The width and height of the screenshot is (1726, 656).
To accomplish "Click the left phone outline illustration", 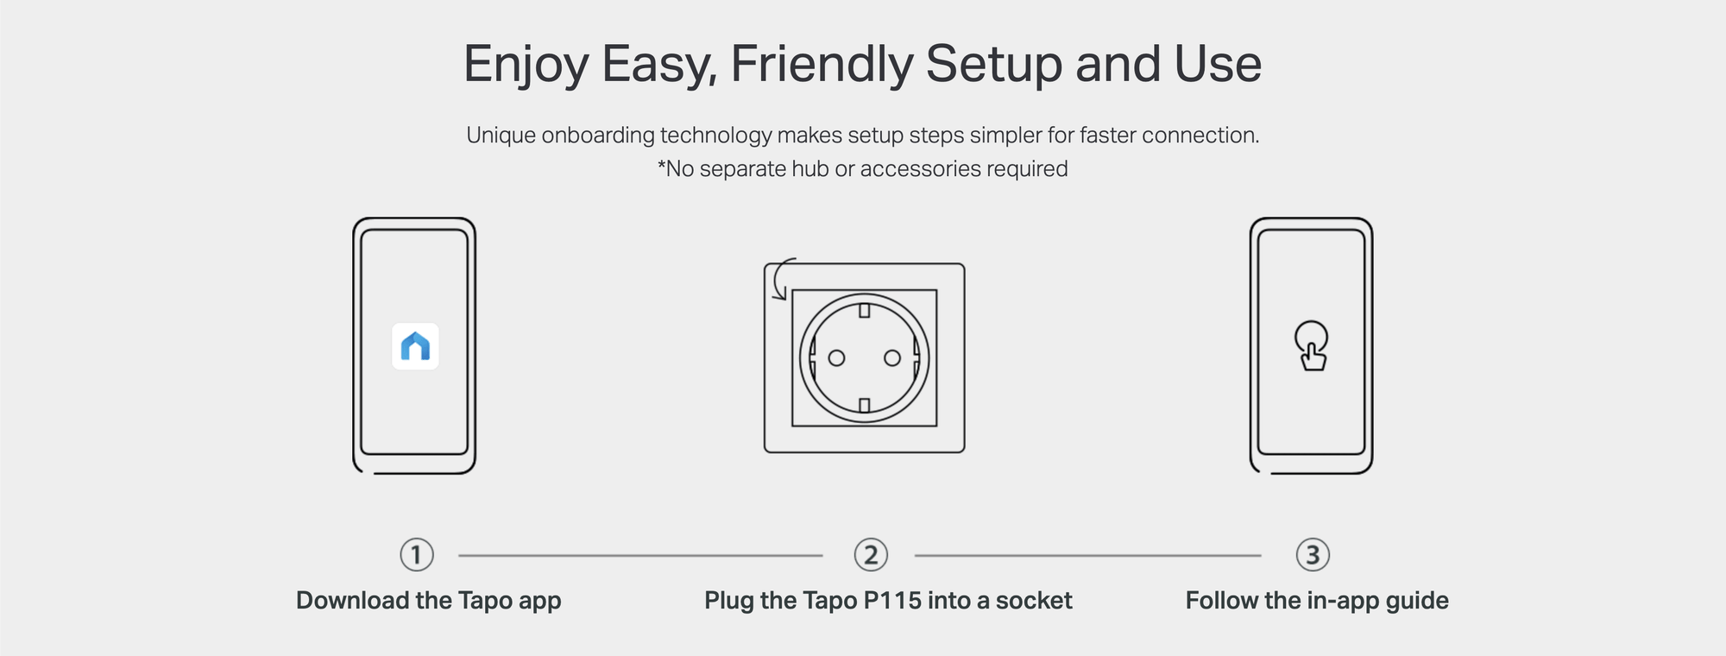I will pos(414,345).
